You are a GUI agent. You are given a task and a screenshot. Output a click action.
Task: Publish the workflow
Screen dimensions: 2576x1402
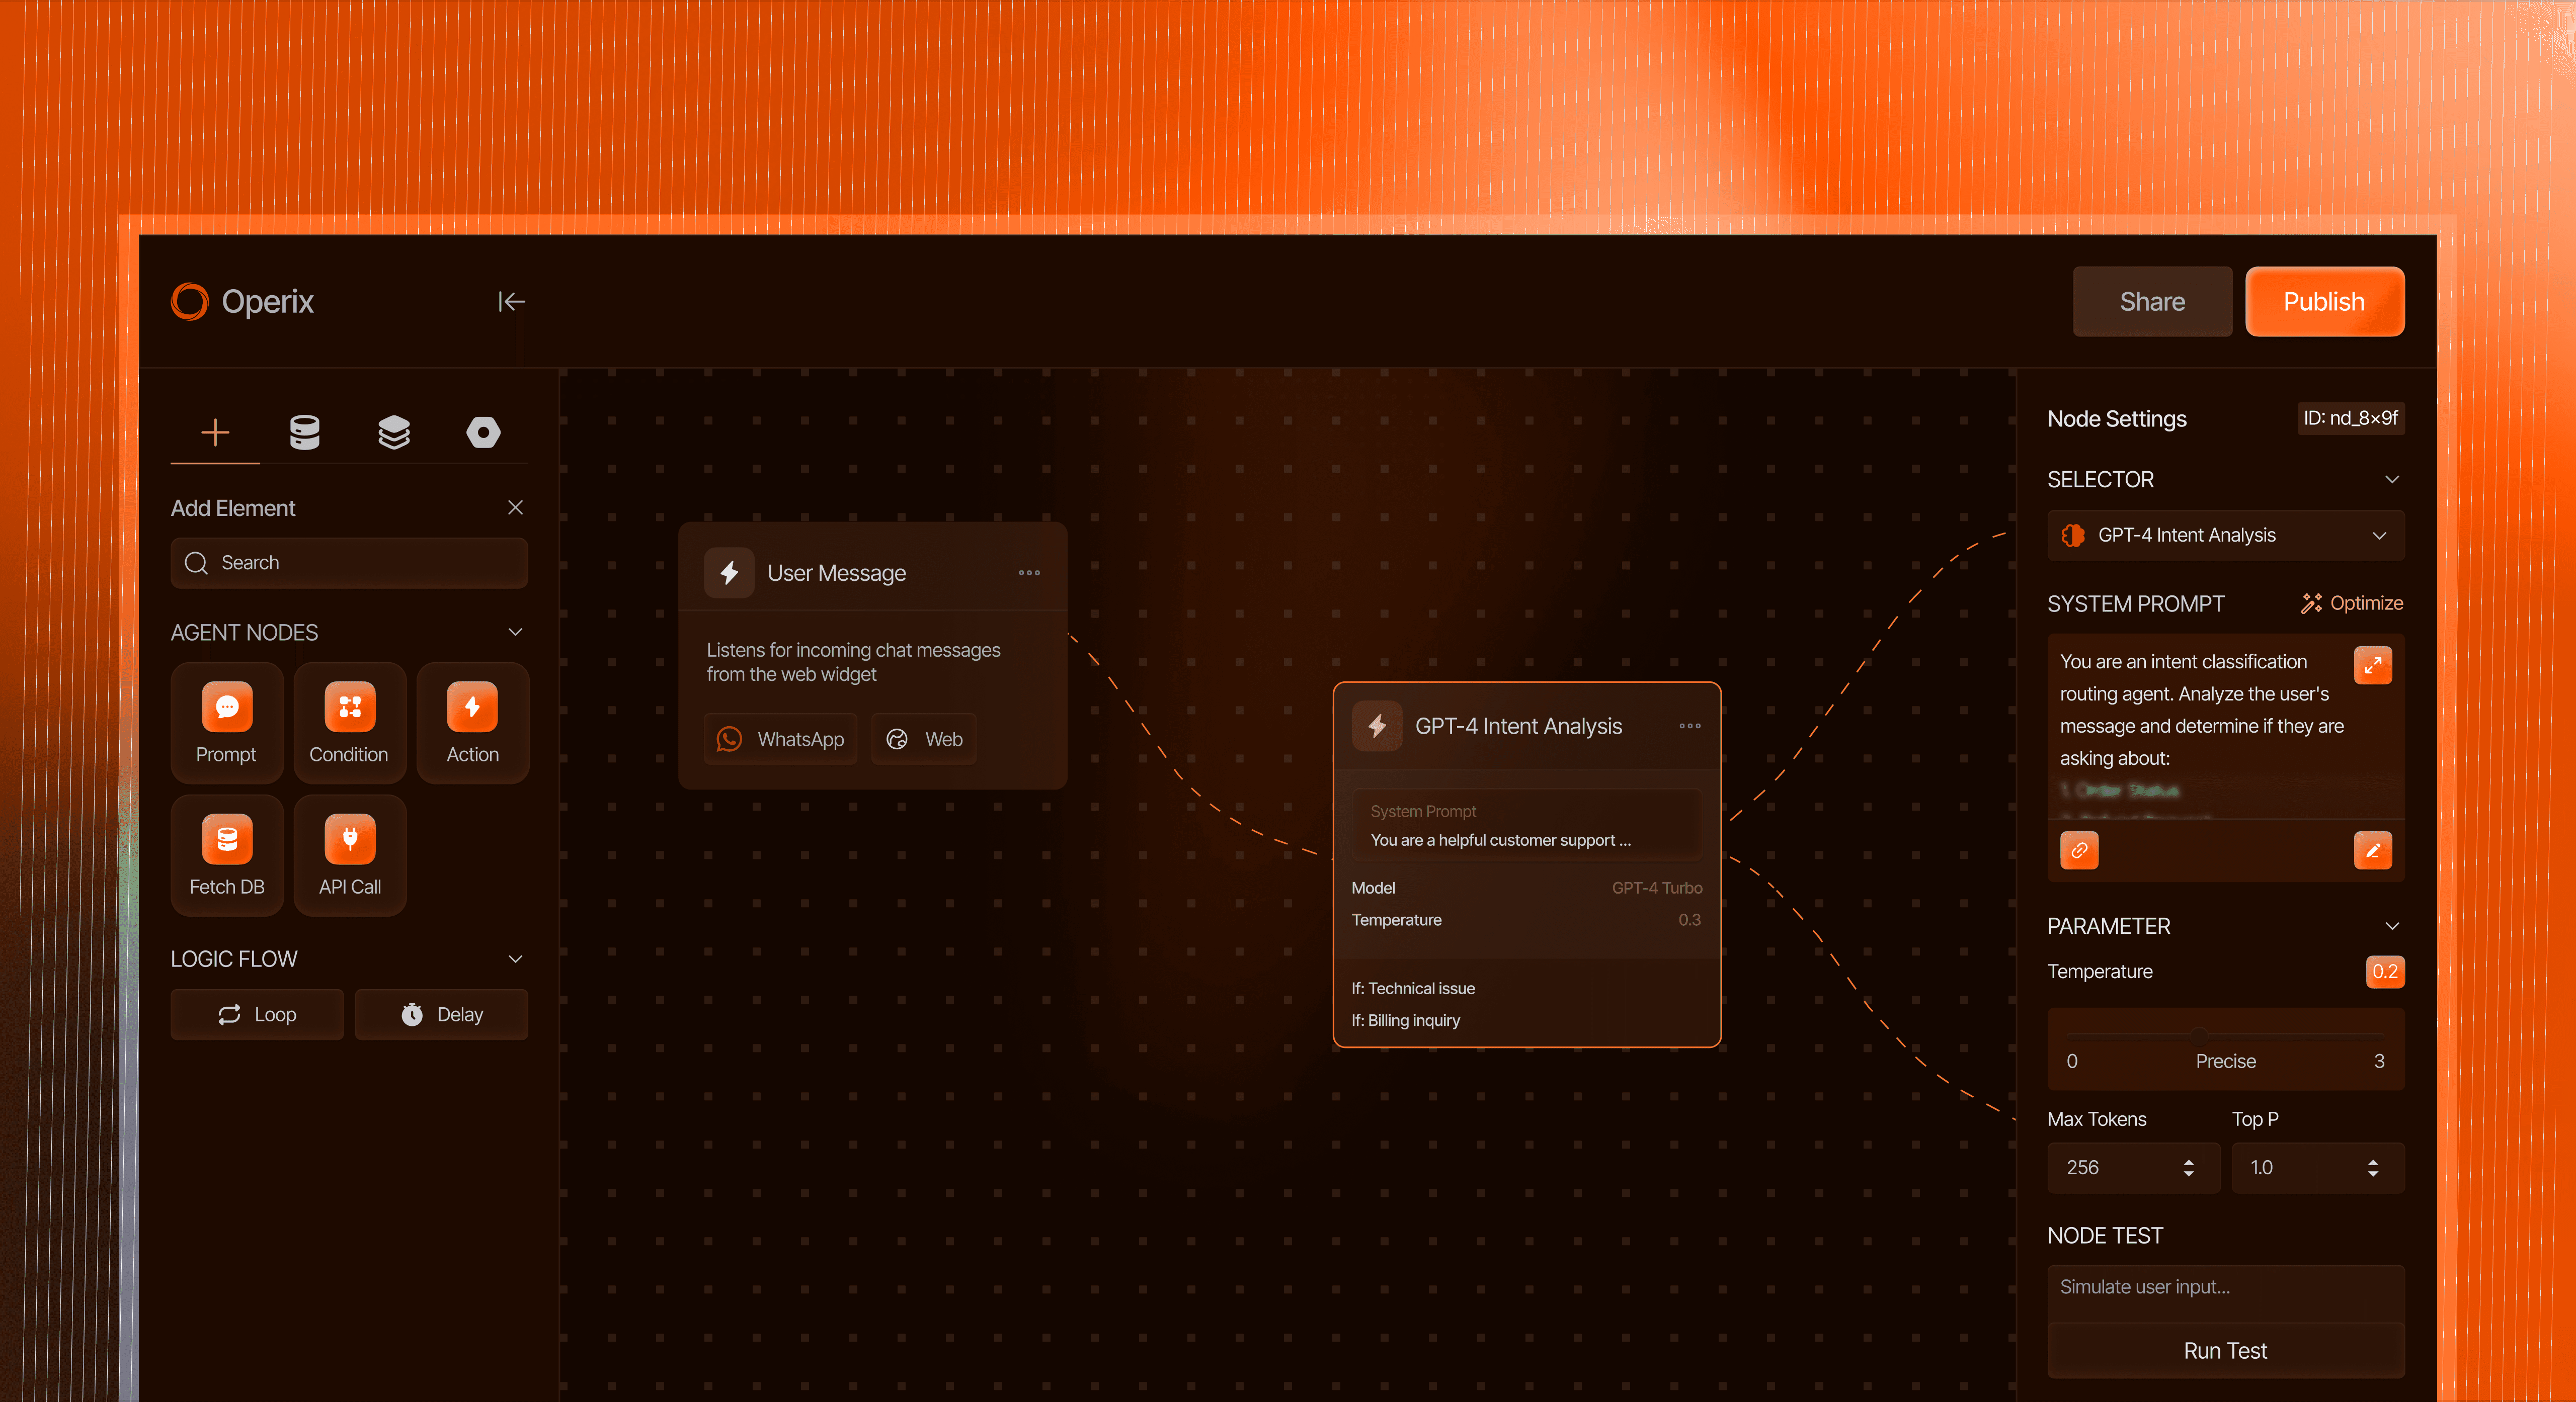[2324, 302]
